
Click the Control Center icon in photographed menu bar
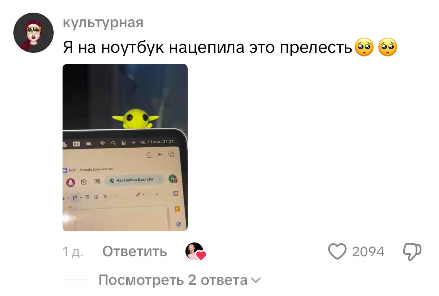tap(124, 143)
